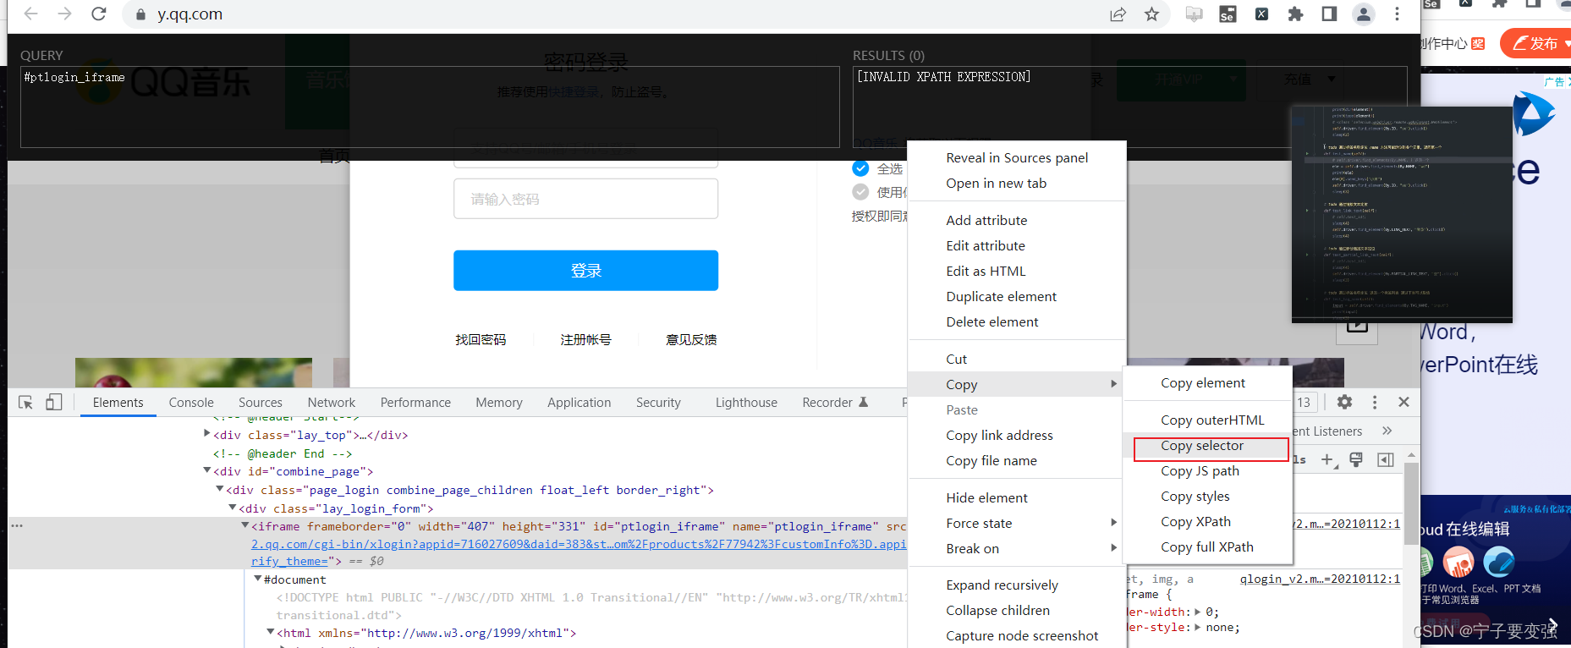Open the Application tab
The image size is (1571, 648).
click(579, 403)
